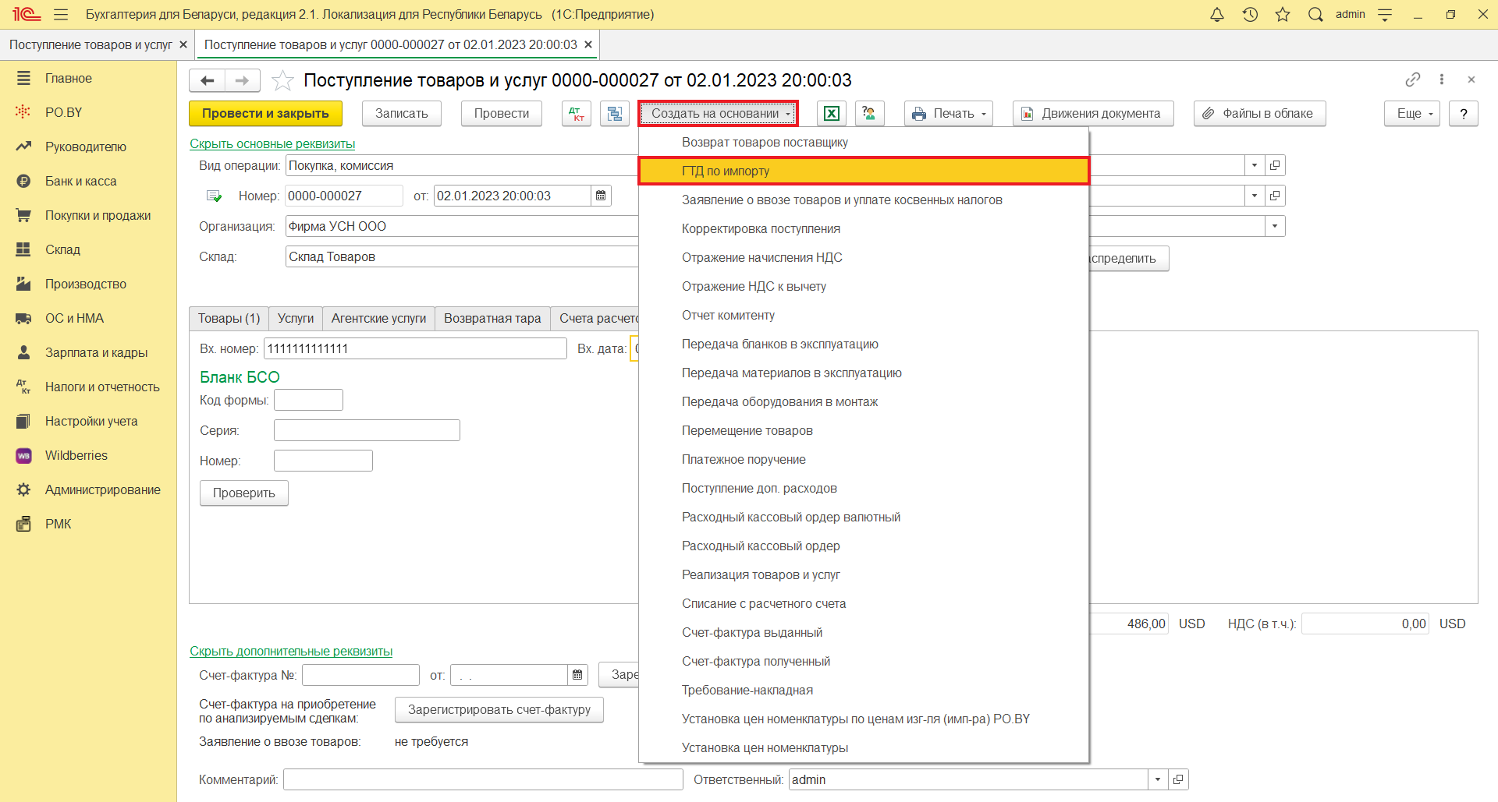The image size is (1498, 802).
Task: Click the Дт/Кт postings icon
Action: click(577, 114)
